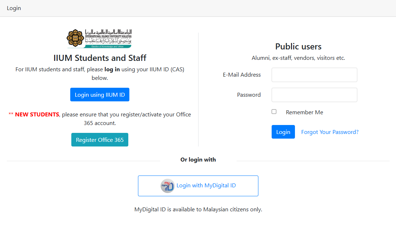Click inside the Password field

(x=314, y=95)
